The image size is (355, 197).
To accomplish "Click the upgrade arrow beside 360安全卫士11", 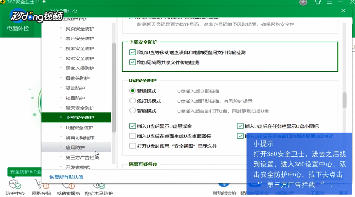I will click(x=44, y=2).
